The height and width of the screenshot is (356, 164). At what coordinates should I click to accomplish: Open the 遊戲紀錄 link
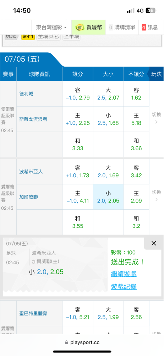(x=124, y=287)
